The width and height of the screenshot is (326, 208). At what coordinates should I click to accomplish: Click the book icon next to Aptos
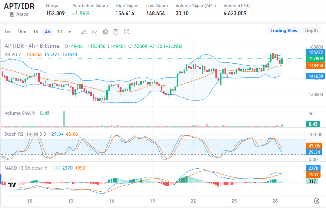click(12, 14)
